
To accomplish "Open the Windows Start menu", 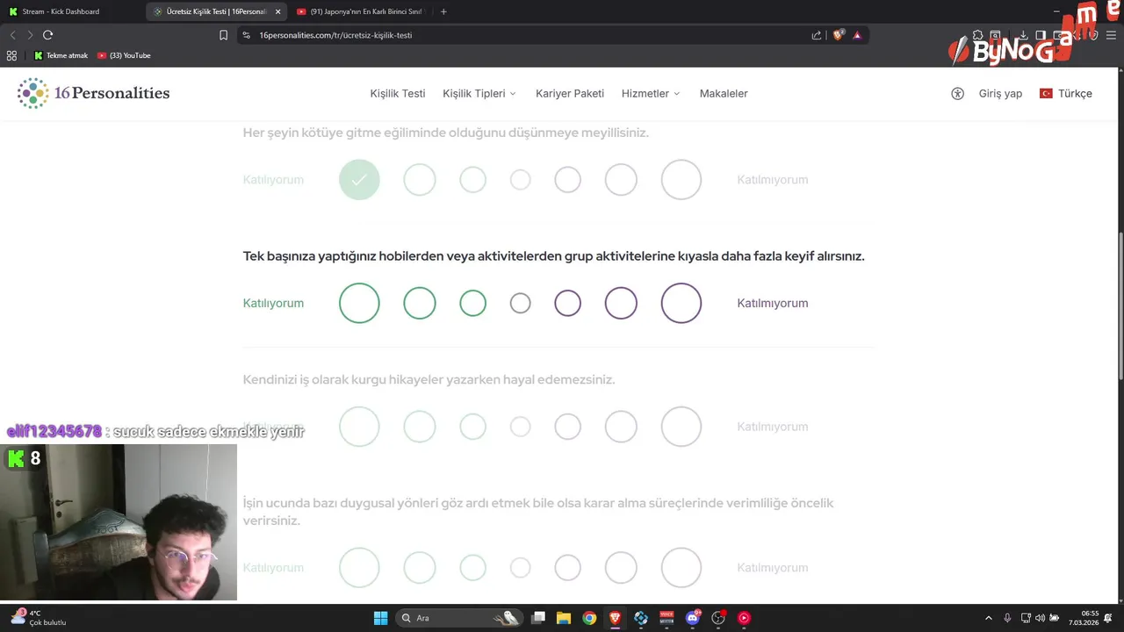I will [x=380, y=618].
